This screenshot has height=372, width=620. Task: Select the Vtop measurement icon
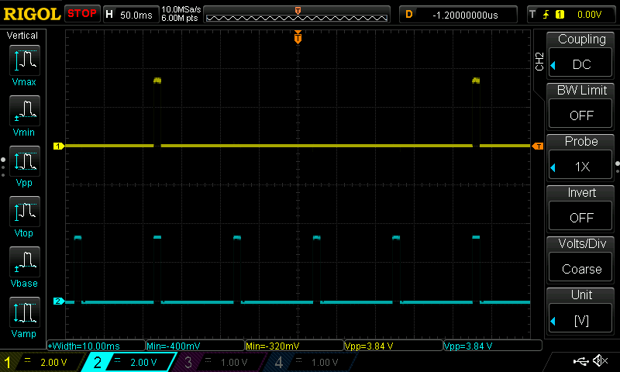[x=25, y=211]
